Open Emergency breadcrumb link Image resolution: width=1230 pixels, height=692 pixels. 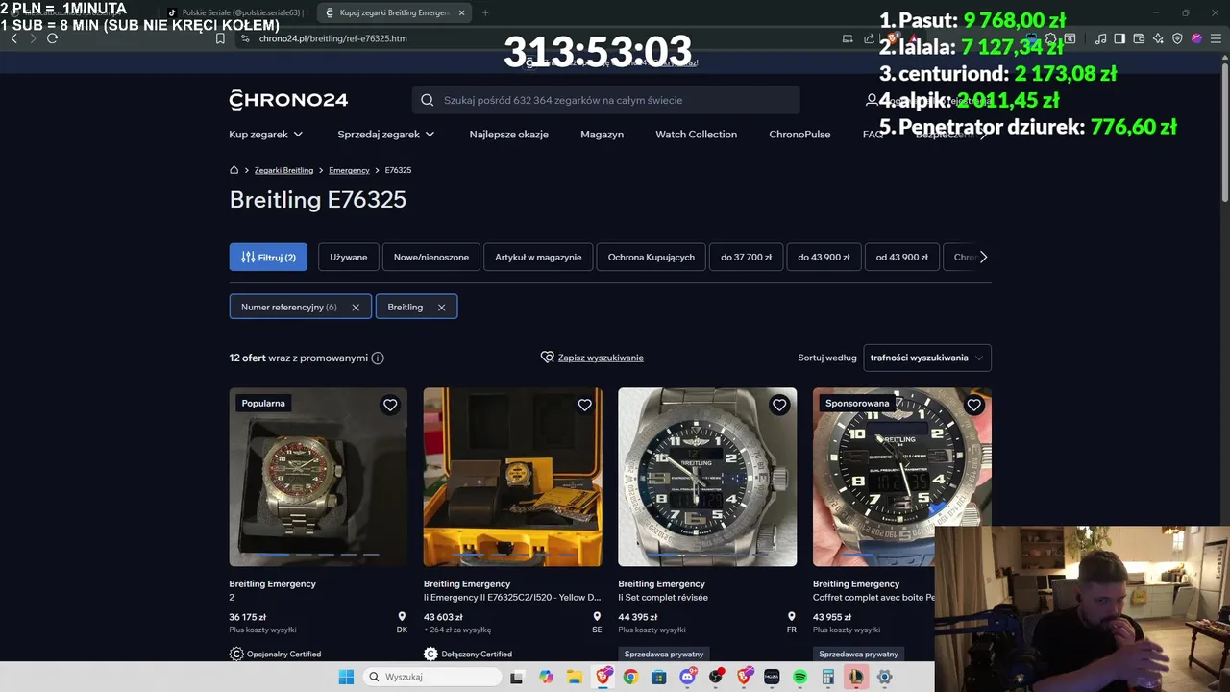349,170
